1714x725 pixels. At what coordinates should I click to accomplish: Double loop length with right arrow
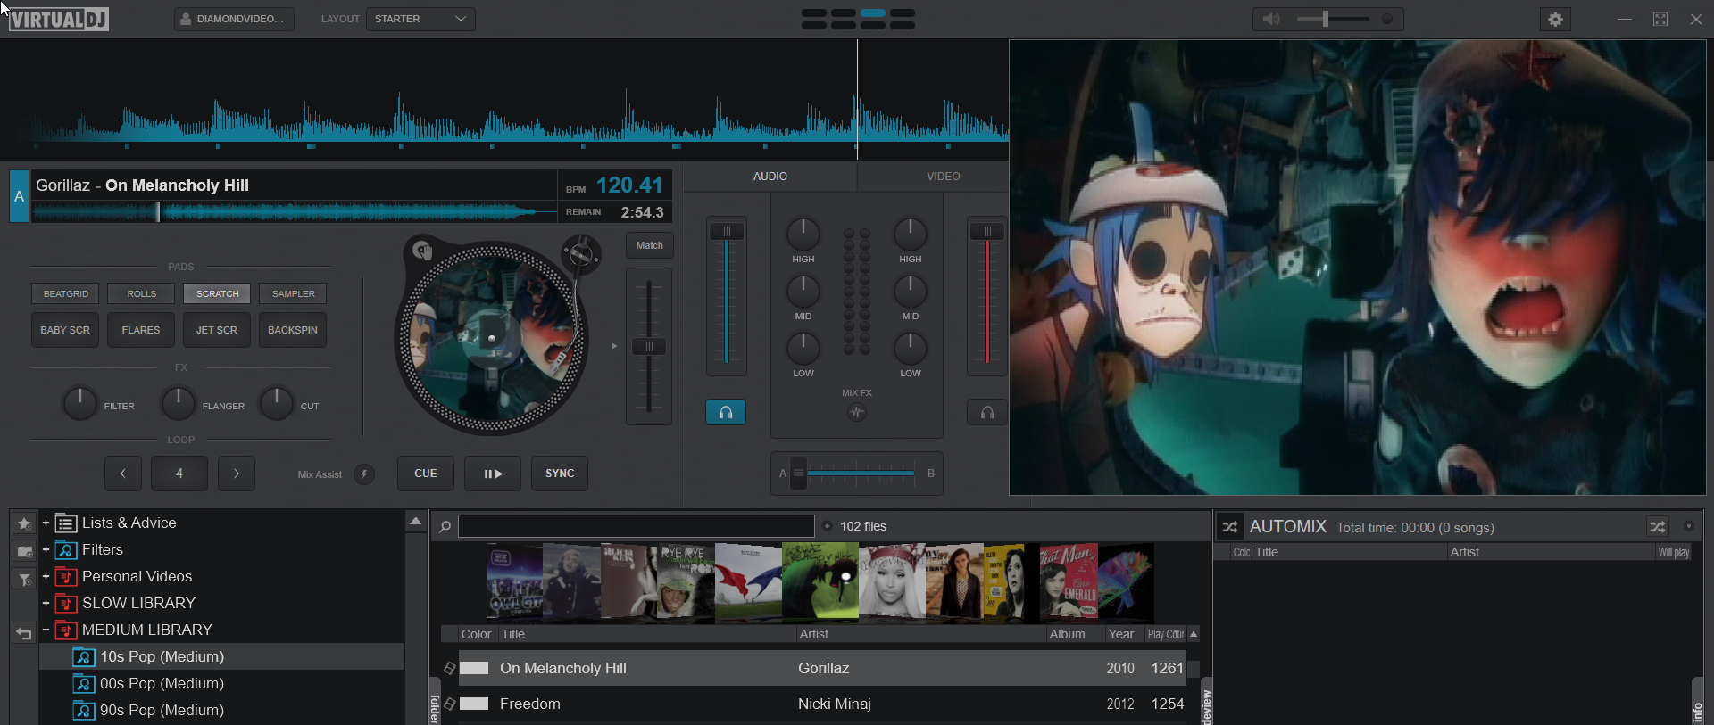(237, 474)
